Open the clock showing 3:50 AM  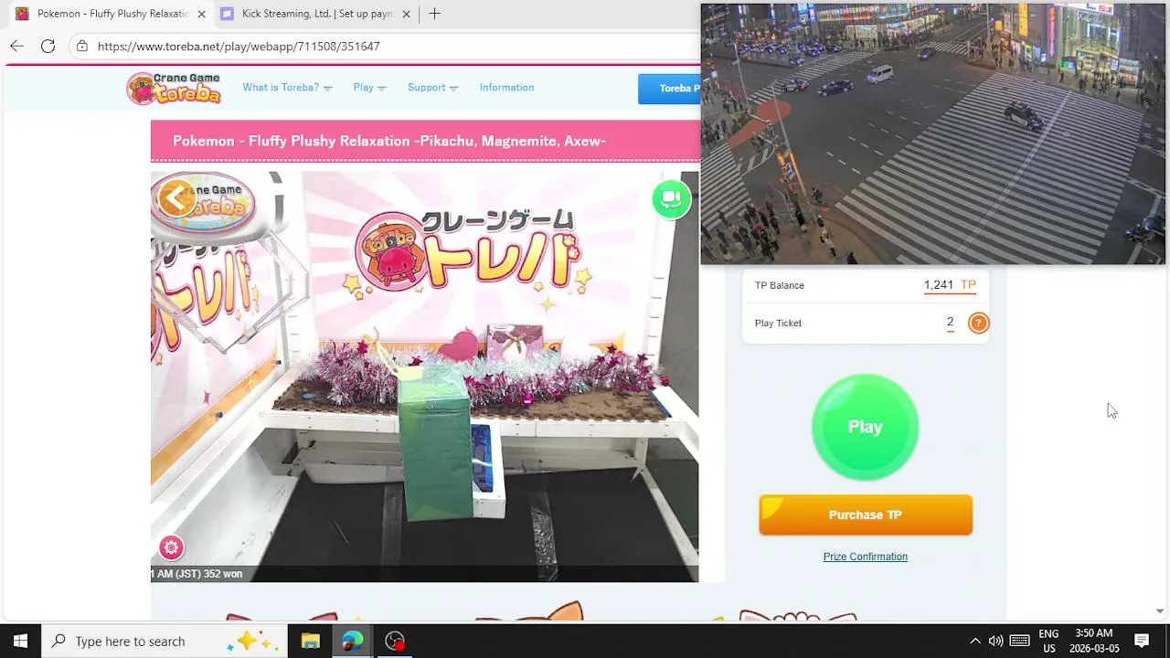1093,641
